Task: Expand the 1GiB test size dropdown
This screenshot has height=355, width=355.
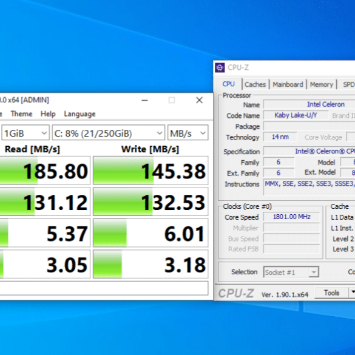Action: click(25, 133)
